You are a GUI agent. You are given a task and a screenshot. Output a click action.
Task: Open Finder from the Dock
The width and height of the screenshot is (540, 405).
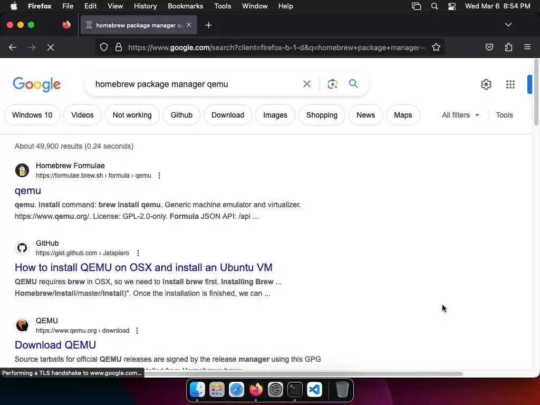[x=198, y=390]
